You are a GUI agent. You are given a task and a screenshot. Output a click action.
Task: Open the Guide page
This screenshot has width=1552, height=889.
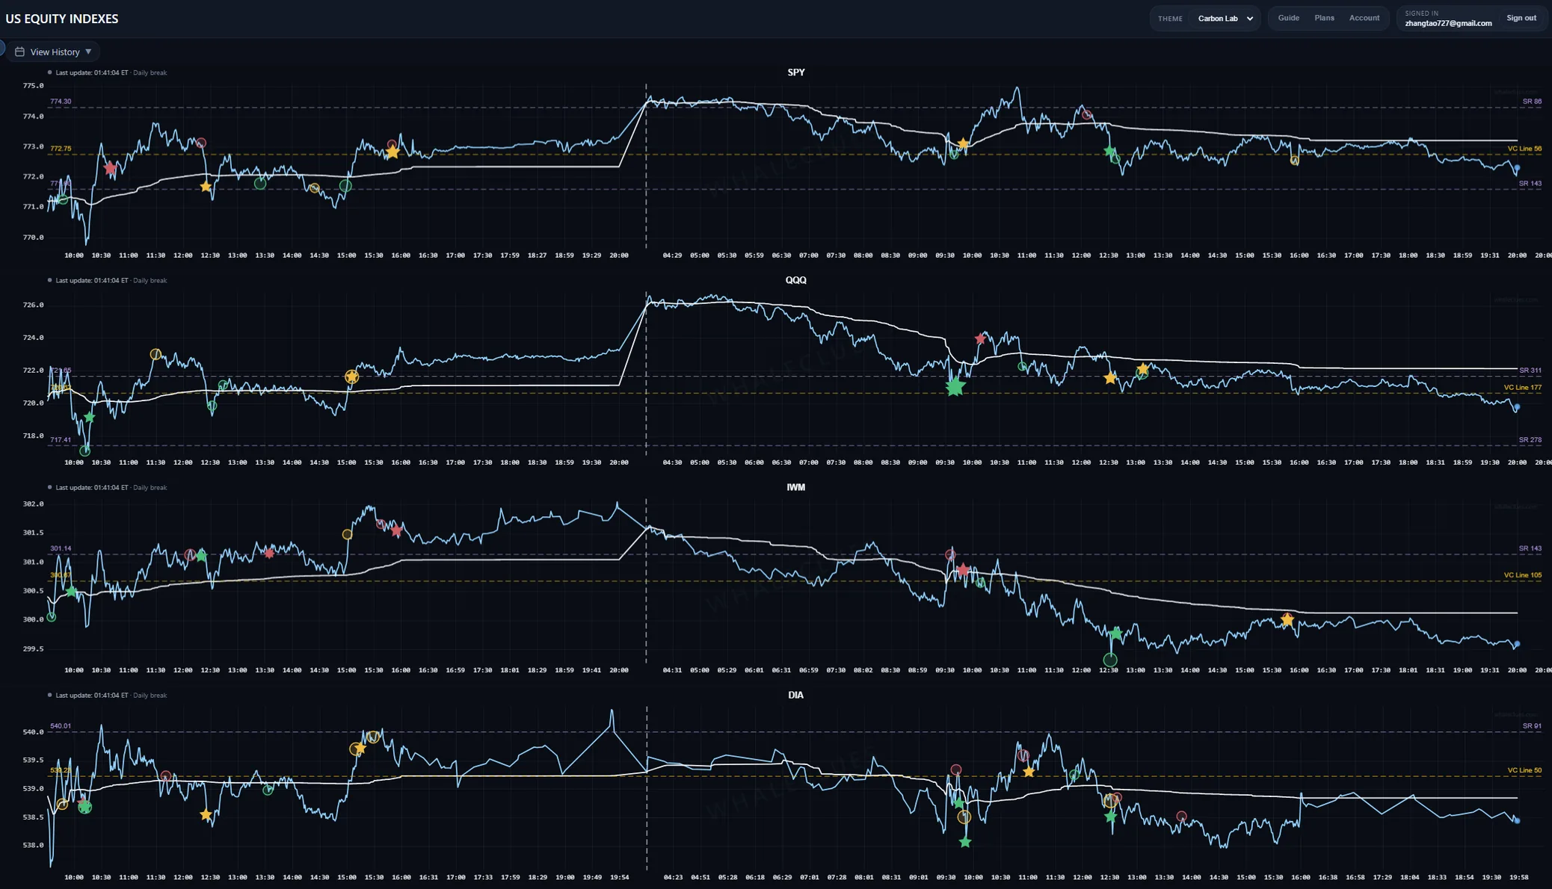[1288, 18]
